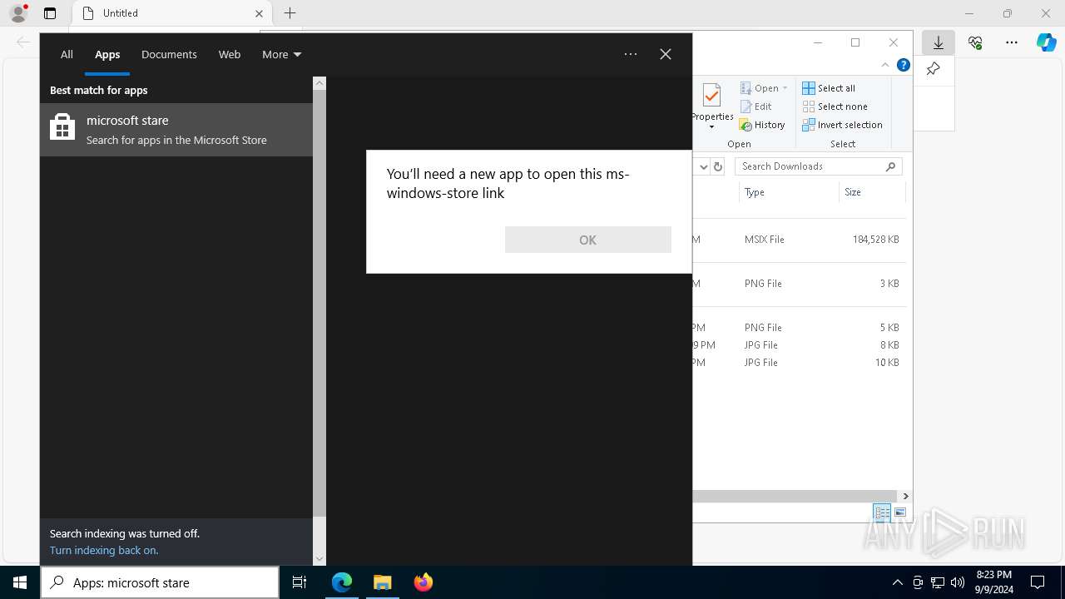Viewport: 1065px width, 599px height.
Task: Open the Copilot sidebar icon
Action: [1046, 42]
